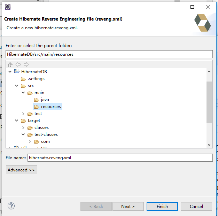Collapse the main folder node

coord(23,93)
